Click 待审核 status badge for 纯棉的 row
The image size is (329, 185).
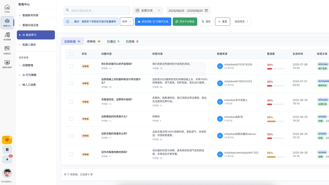86,119
